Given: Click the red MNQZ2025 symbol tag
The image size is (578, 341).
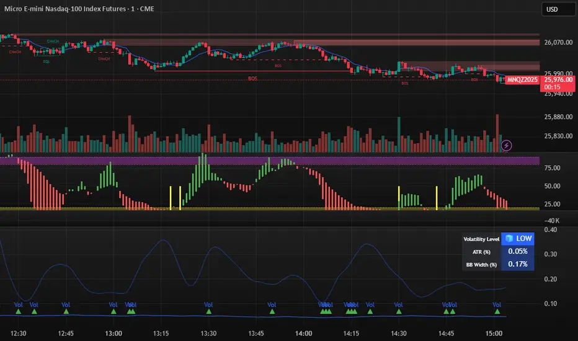Looking at the screenshot, I should [523, 80].
